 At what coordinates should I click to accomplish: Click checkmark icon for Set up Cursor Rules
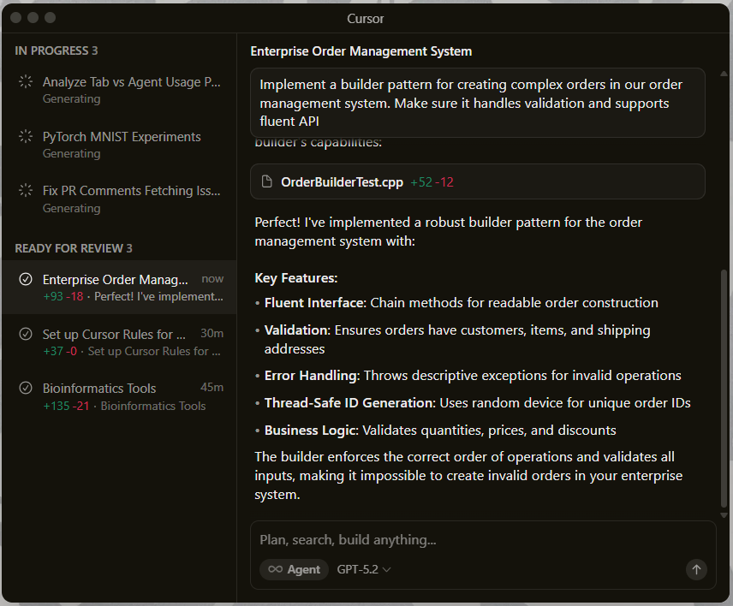pos(26,334)
